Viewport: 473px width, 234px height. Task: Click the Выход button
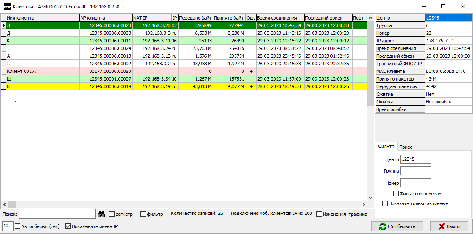pos(449,226)
